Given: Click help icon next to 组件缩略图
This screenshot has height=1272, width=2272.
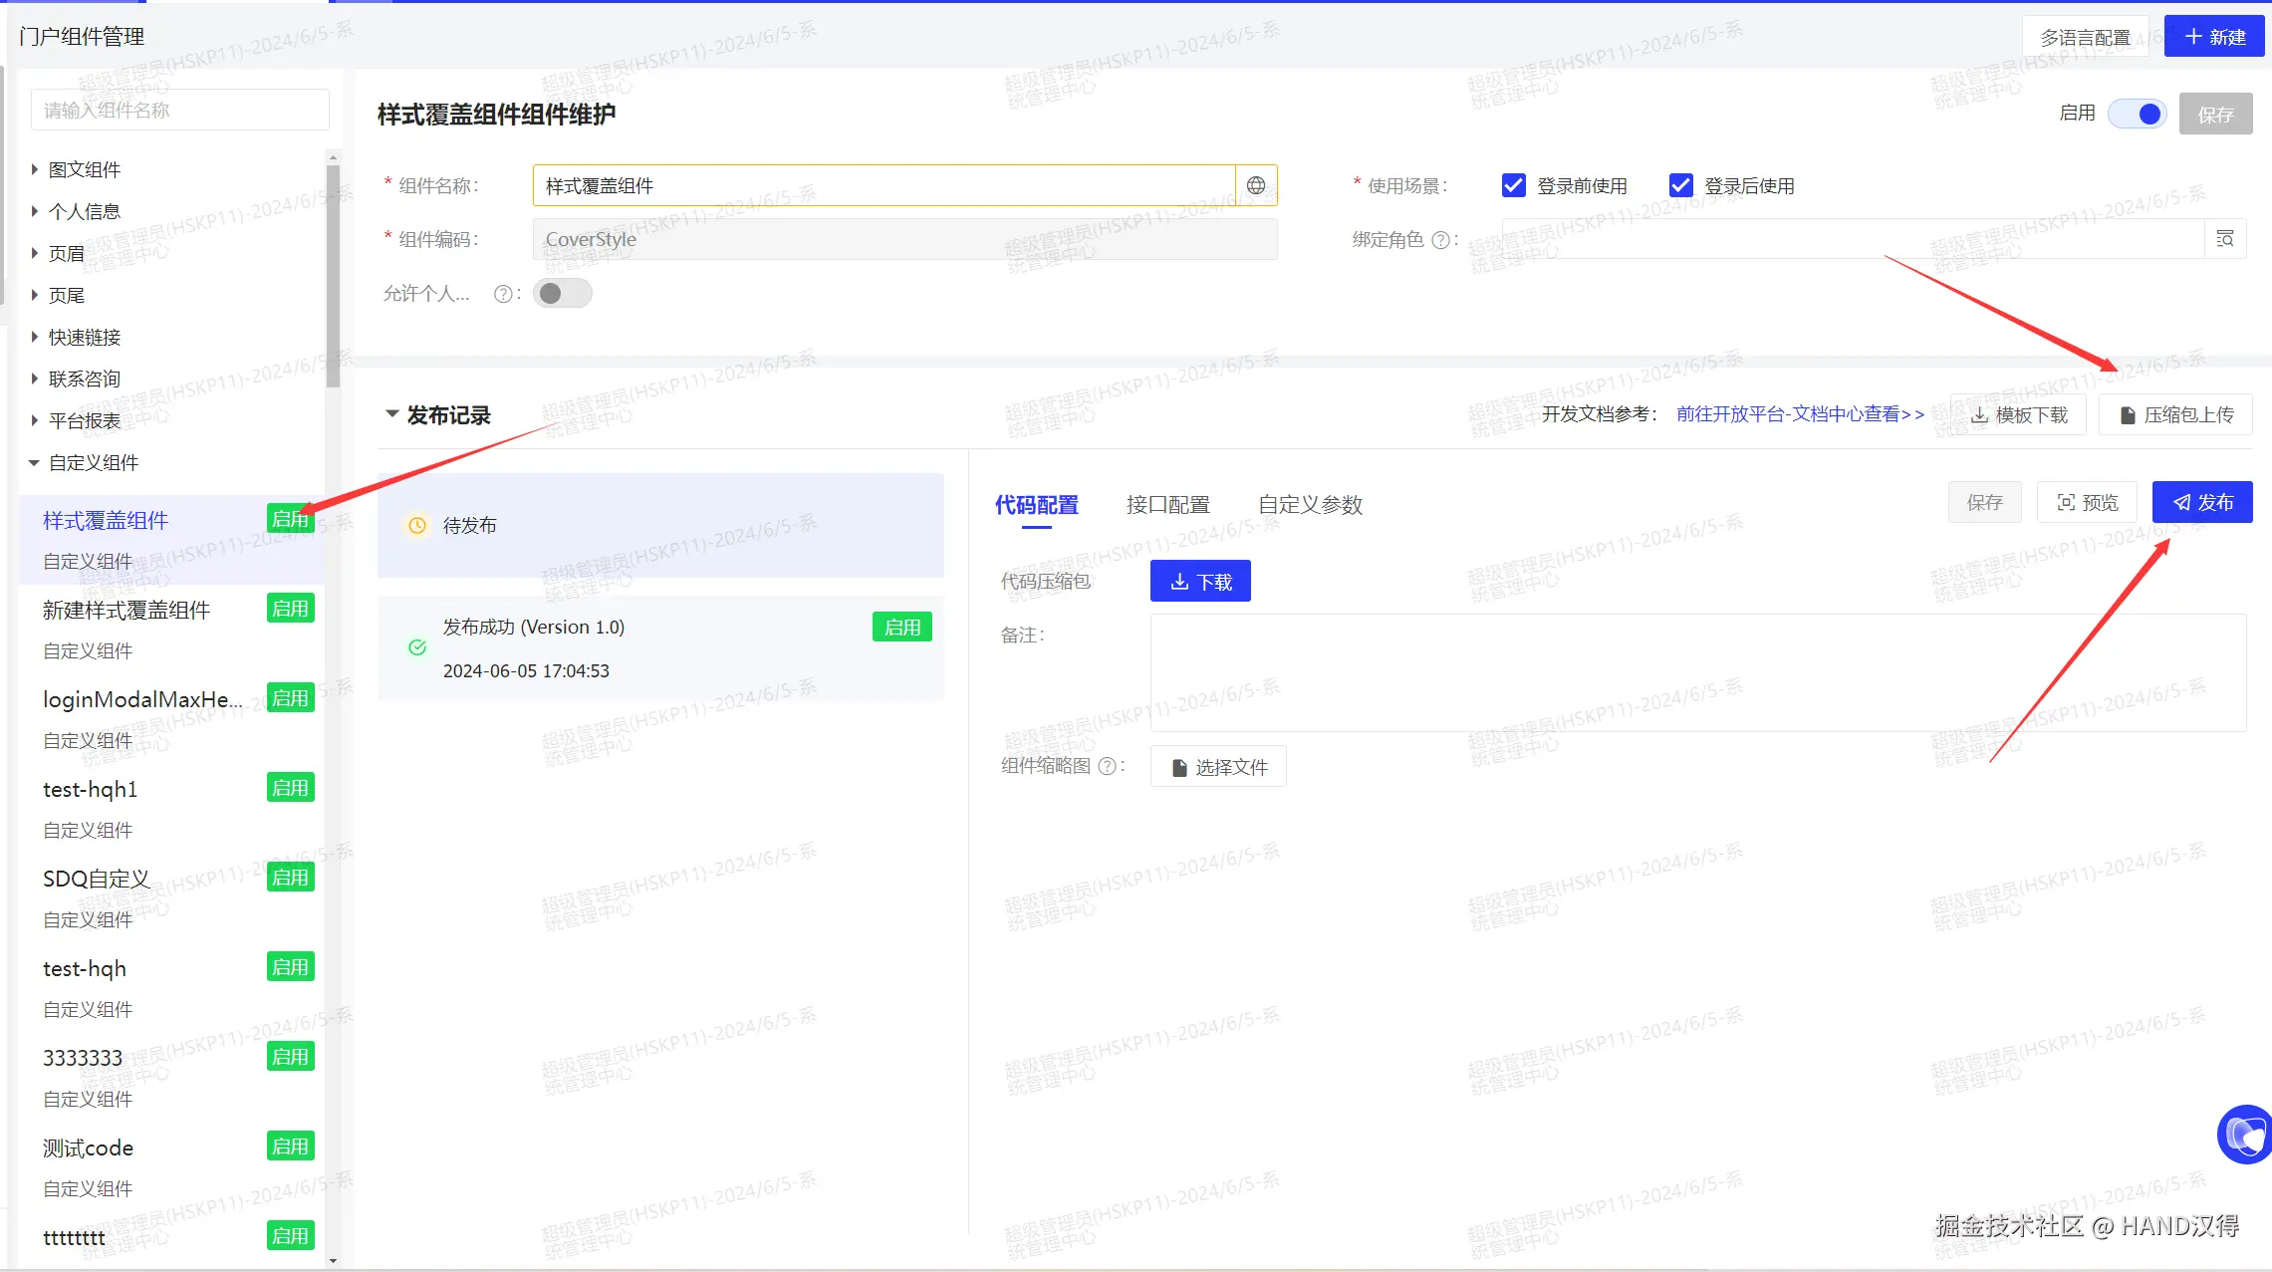Looking at the screenshot, I should coord(1107,766).
